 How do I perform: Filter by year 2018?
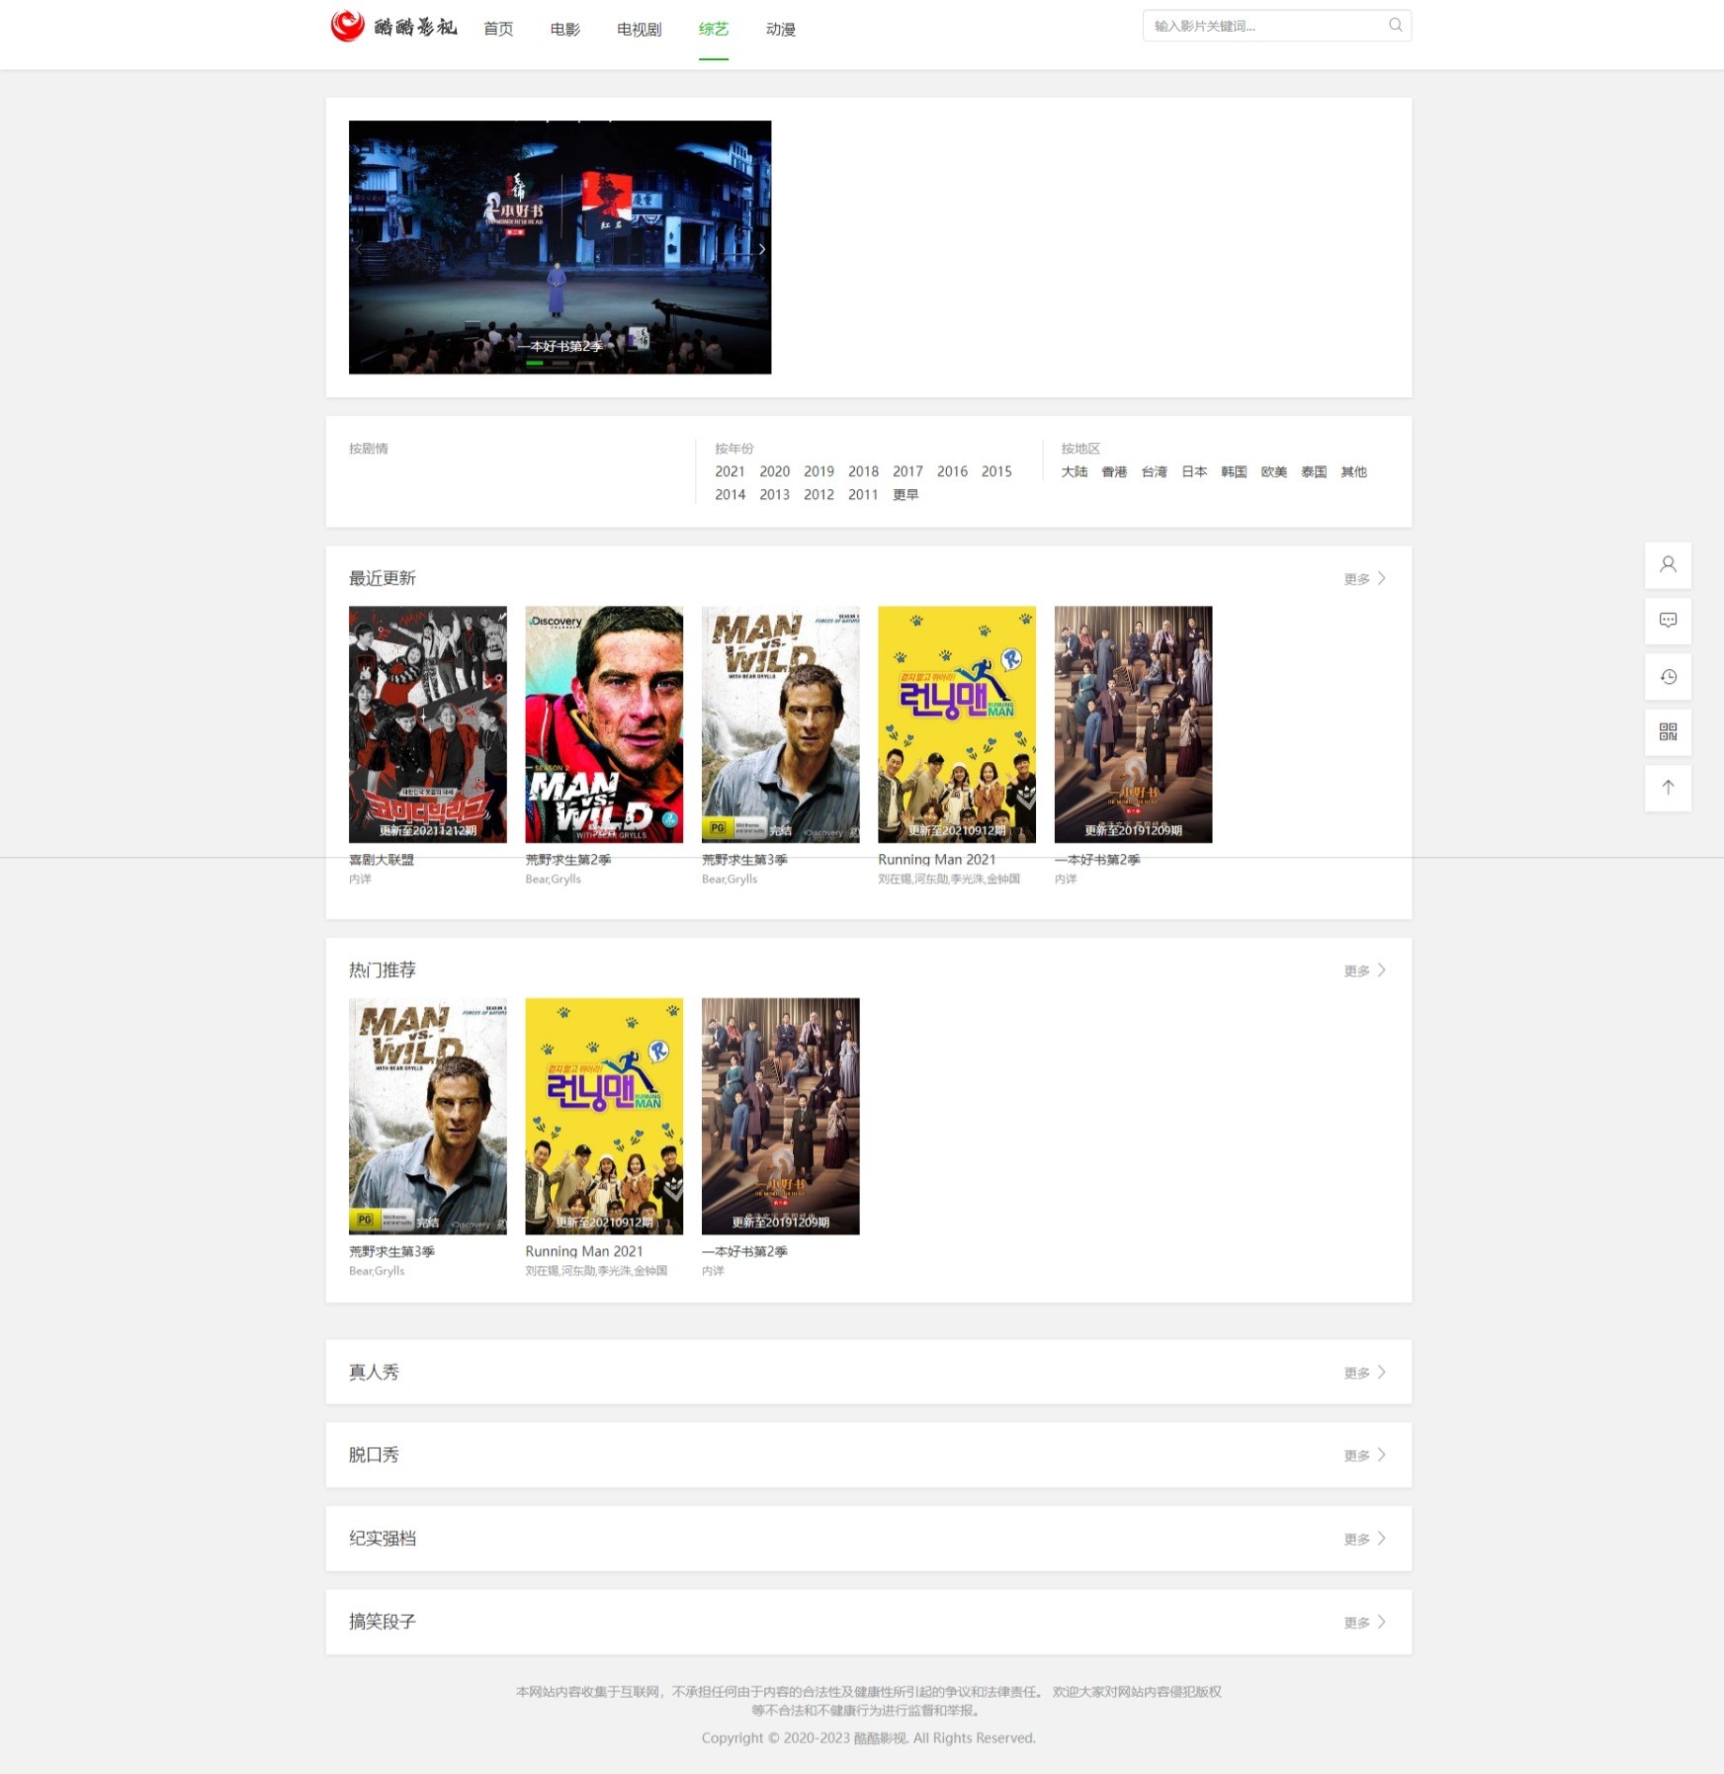(863, 471)
